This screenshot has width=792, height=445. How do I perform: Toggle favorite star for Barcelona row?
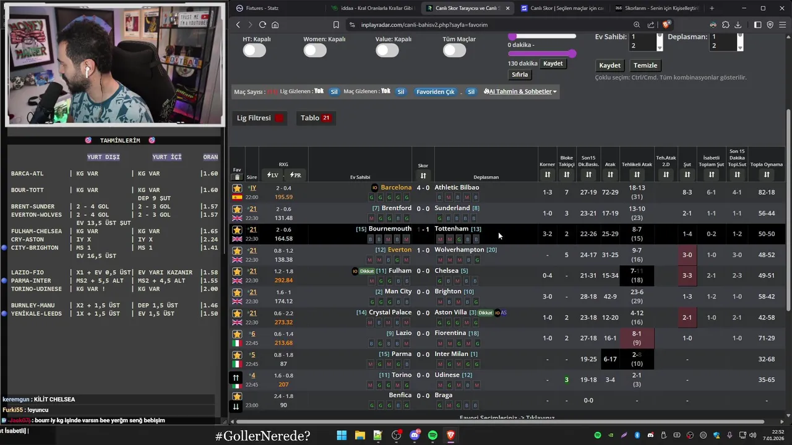[237, 188]
